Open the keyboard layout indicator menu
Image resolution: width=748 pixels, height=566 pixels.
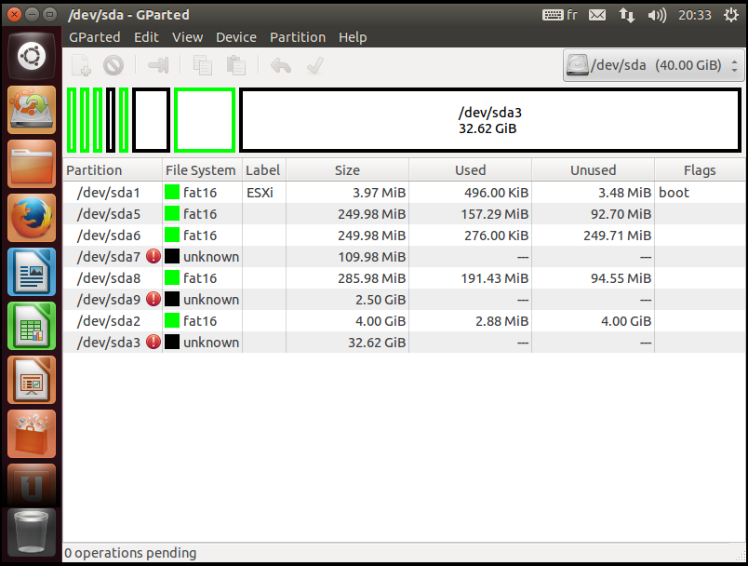pos(558,15)
